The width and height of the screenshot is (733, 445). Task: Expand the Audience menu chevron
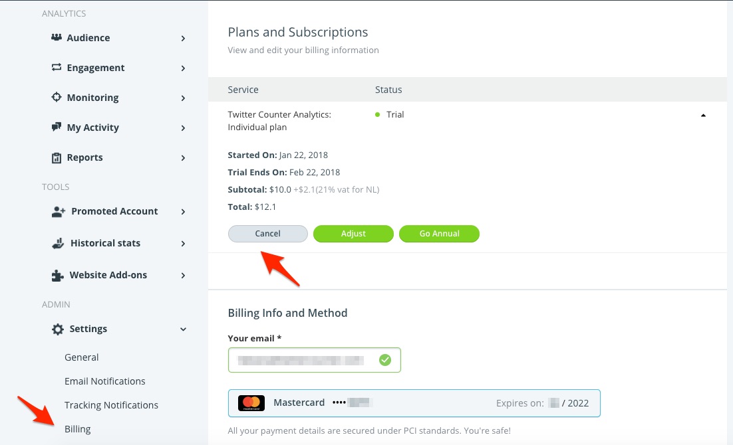click(184, 39)
